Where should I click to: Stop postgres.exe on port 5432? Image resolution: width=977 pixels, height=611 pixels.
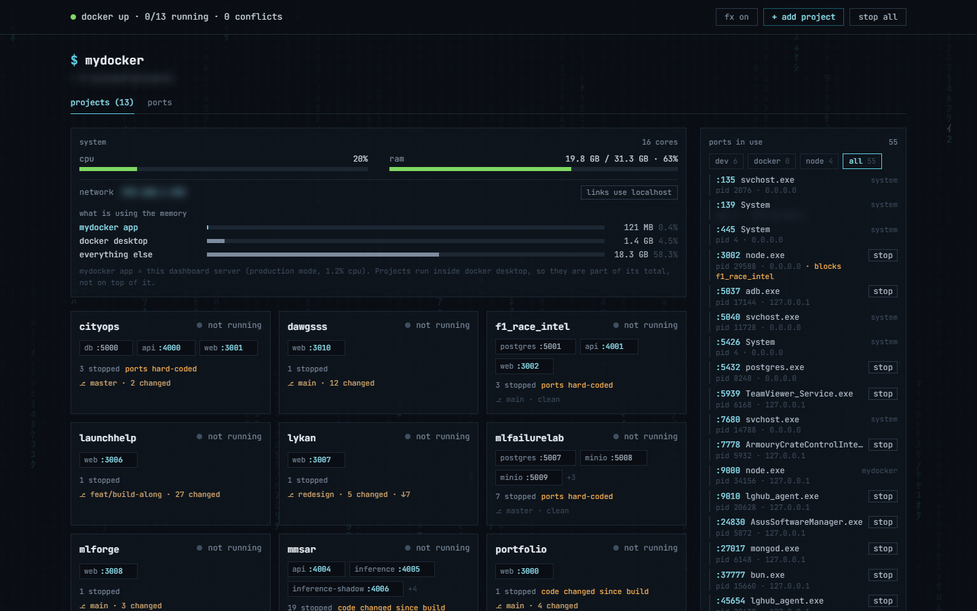click(883, 367)
